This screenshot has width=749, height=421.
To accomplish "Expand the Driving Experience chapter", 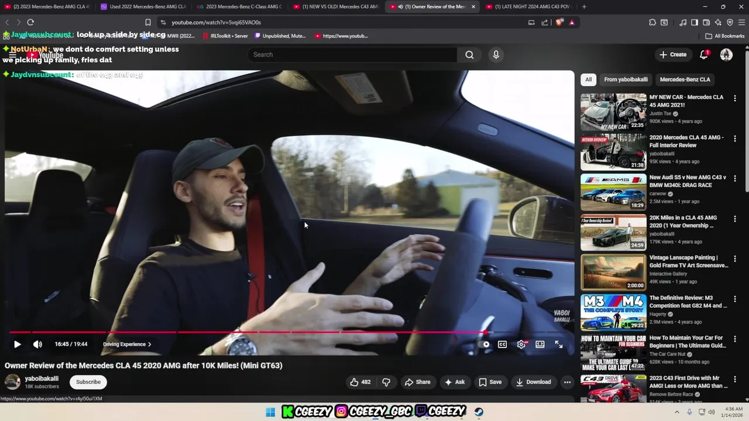I will [x=127, y=344].
